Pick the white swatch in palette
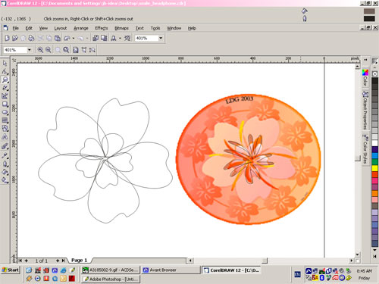This screenshot has height=284, width=379. pos(374,143)
